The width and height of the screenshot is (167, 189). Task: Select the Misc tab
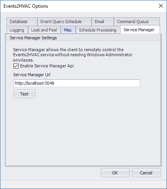(68, 30)
